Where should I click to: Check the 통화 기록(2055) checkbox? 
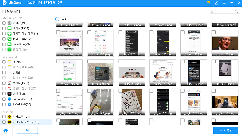click(4, 39)
